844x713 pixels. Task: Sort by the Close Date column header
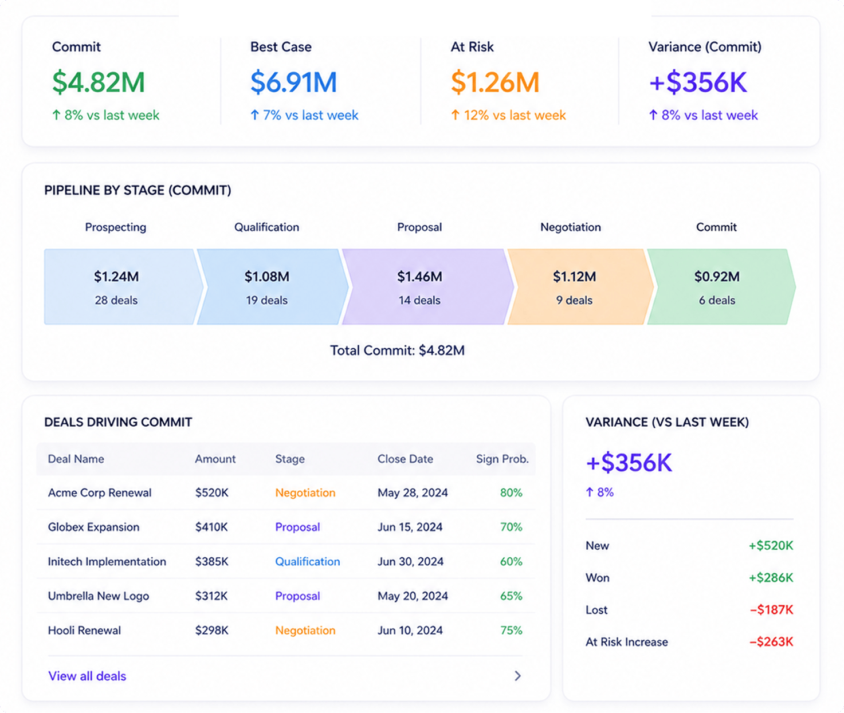point(405,459)
